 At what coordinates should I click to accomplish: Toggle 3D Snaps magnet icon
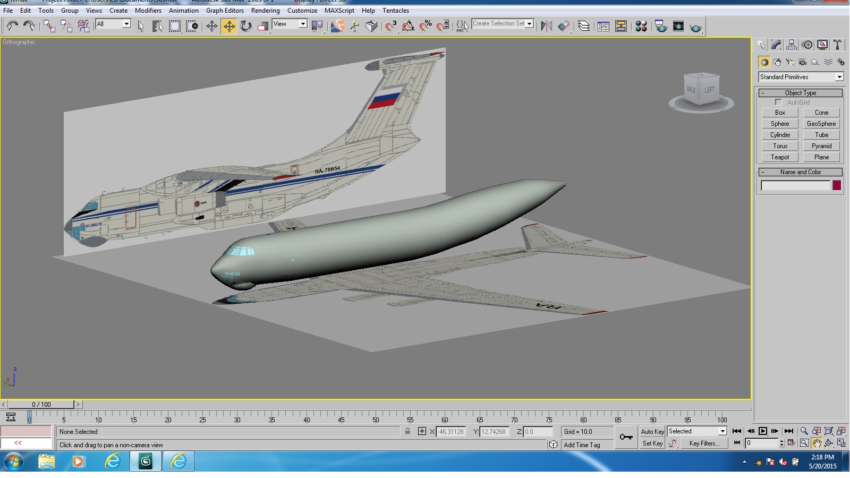click(391, 25)
